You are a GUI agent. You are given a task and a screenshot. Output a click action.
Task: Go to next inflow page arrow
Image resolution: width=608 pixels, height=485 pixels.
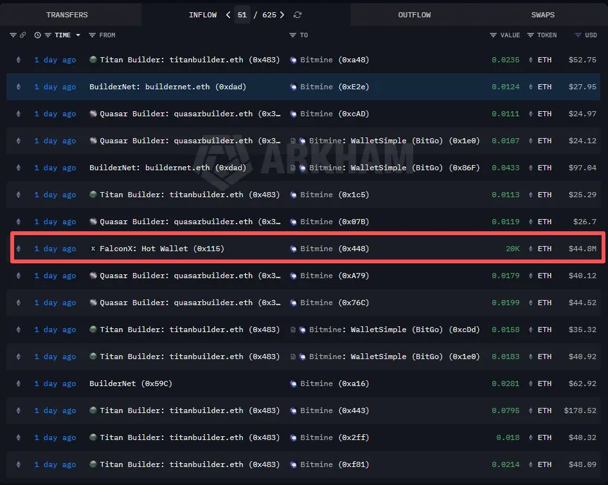click(282, 15)
